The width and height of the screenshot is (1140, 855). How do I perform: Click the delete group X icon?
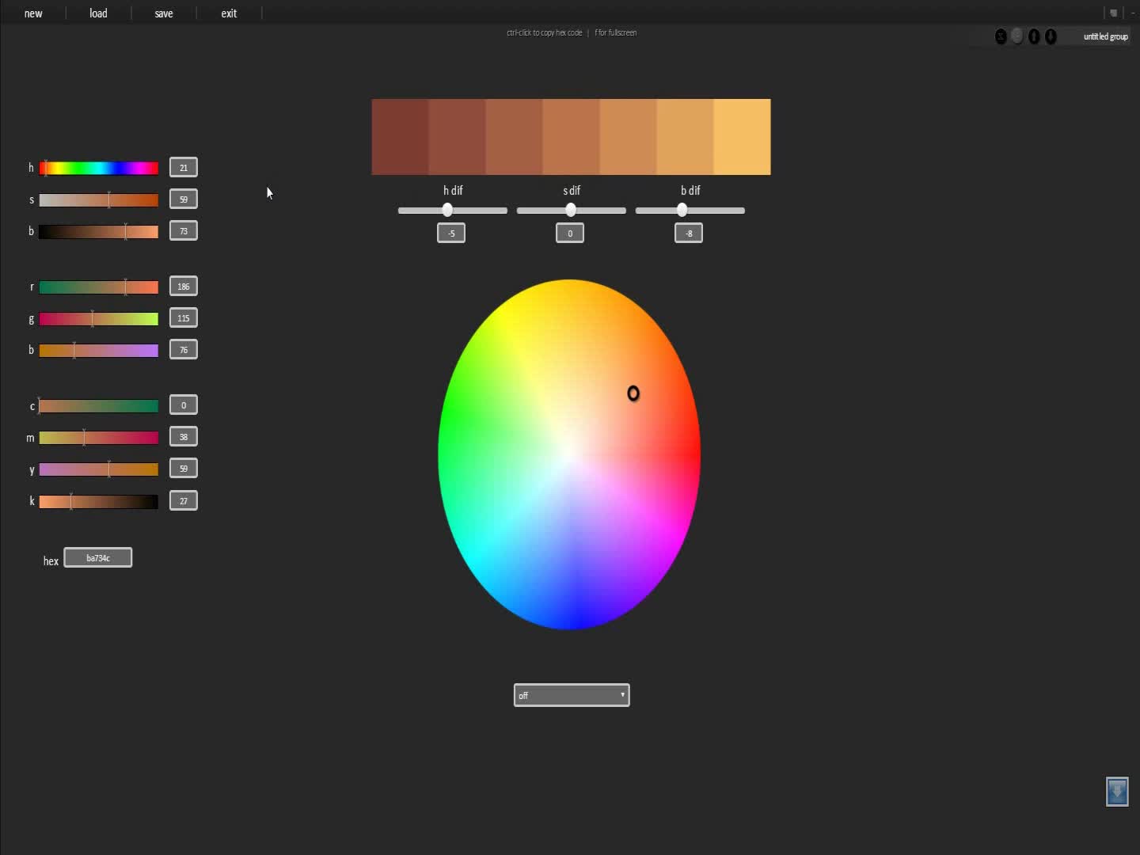click(1001, 36)
